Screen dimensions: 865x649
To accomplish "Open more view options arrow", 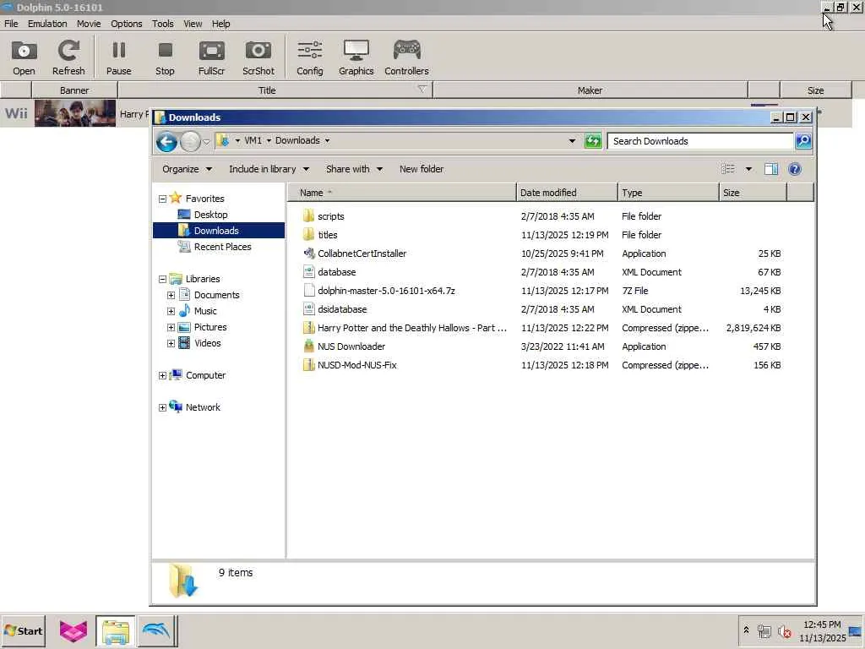I will click(x=748, y=169).
